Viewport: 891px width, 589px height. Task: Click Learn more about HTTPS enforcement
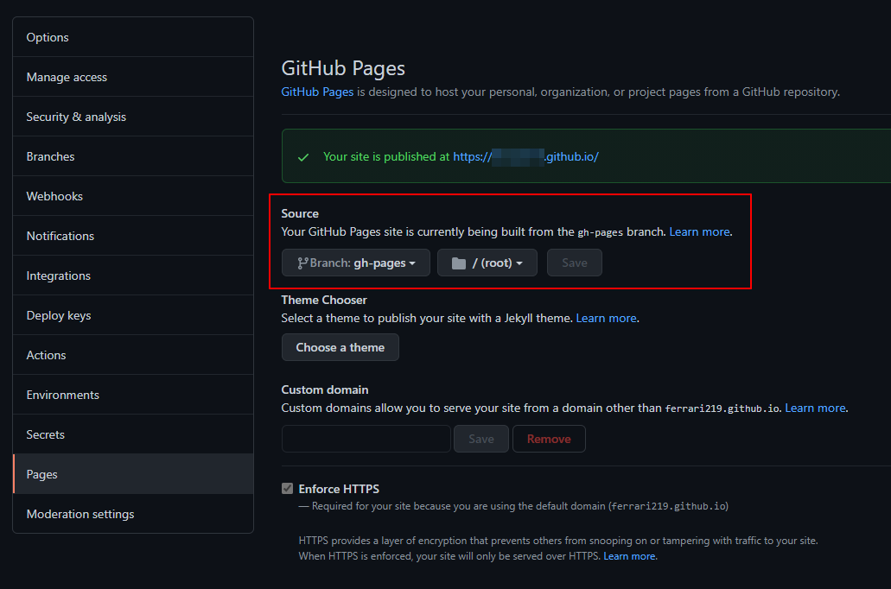[x=629, y=556]
